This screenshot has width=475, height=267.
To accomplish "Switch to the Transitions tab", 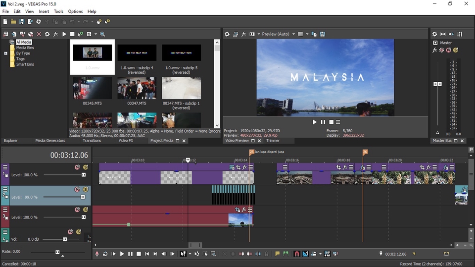I will click(92, 141).
